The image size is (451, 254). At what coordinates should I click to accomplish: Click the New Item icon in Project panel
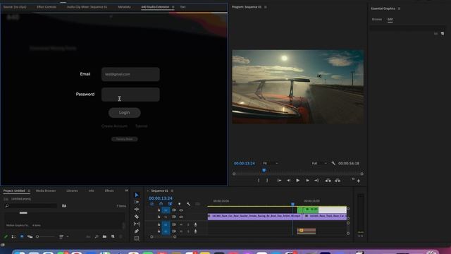(113, 236)
